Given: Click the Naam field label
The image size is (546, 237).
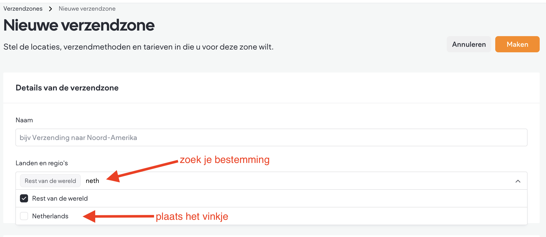Looking at the screenshot, I should point(24,120).
